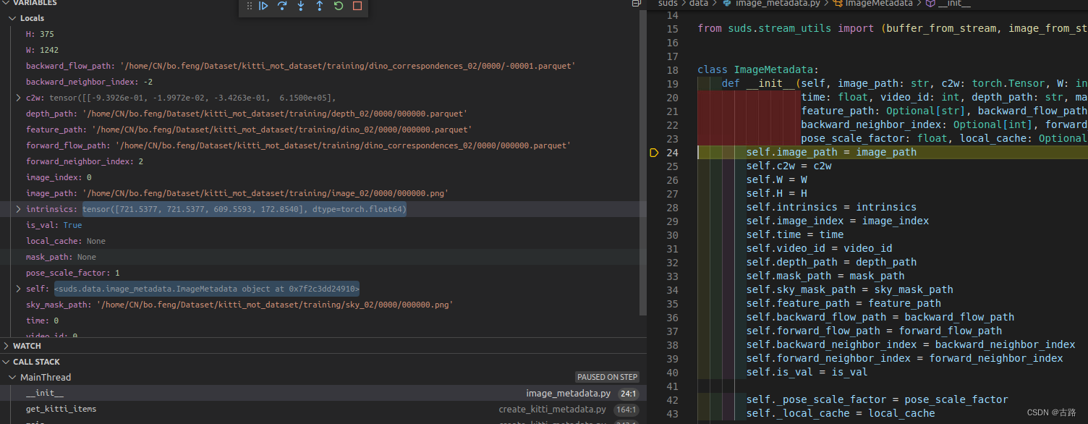Image resolution: width=1088 pixels, height=424 pixels.
Task: Click line number 19 in the gutter
Action: click(672, 84)
